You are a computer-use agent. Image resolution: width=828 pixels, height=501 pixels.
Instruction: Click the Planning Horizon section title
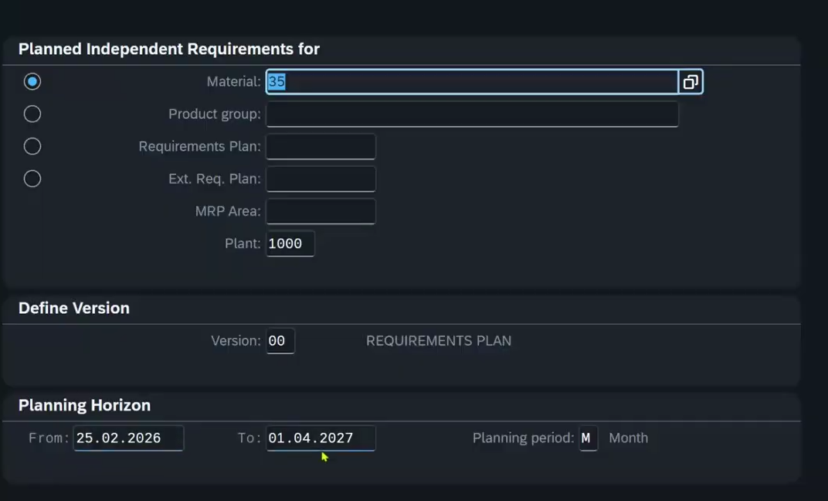[x=84, y=405]
